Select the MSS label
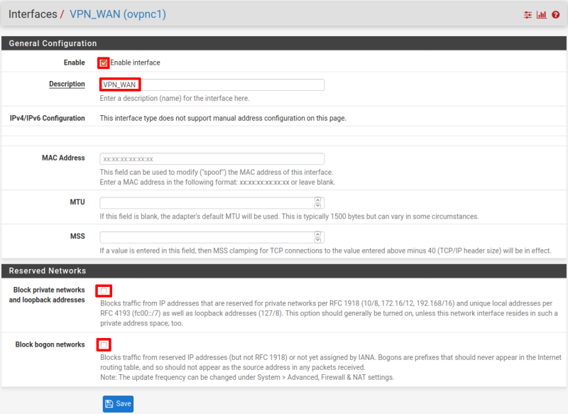The height and width of the screenshot is (414, 568). point(77,236)
